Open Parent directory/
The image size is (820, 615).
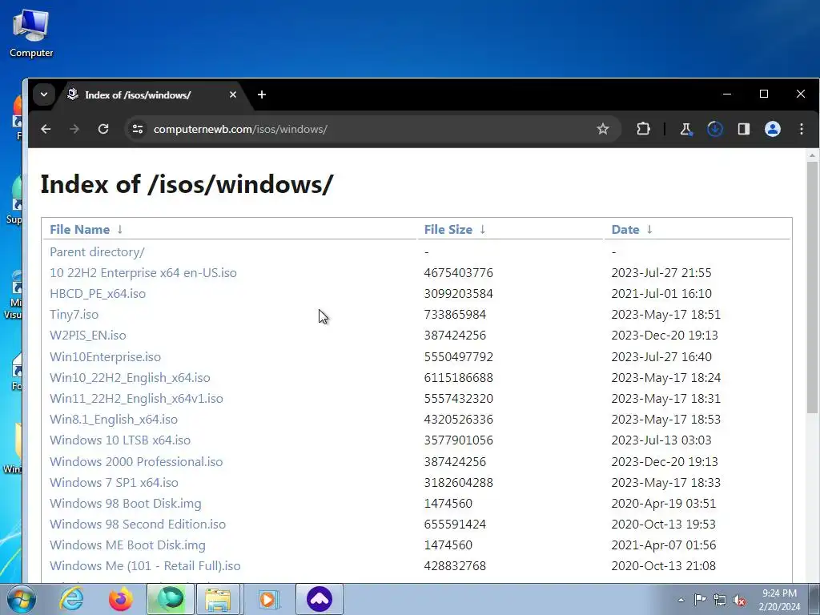tap(97, 252)
